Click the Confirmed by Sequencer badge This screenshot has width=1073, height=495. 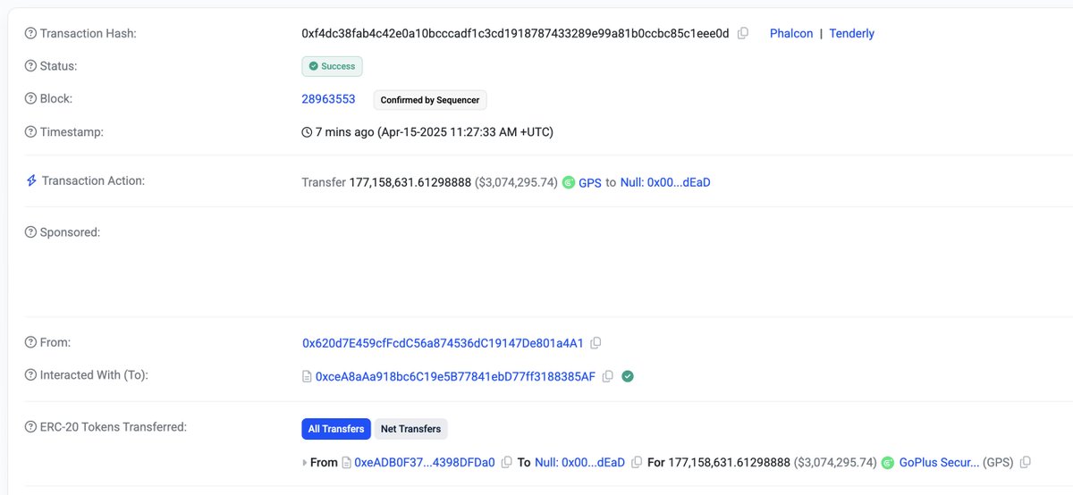coord(430,100)
